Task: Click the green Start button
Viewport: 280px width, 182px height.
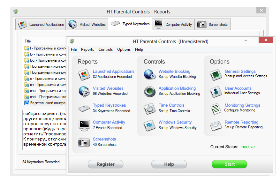Action: point(230,164)
